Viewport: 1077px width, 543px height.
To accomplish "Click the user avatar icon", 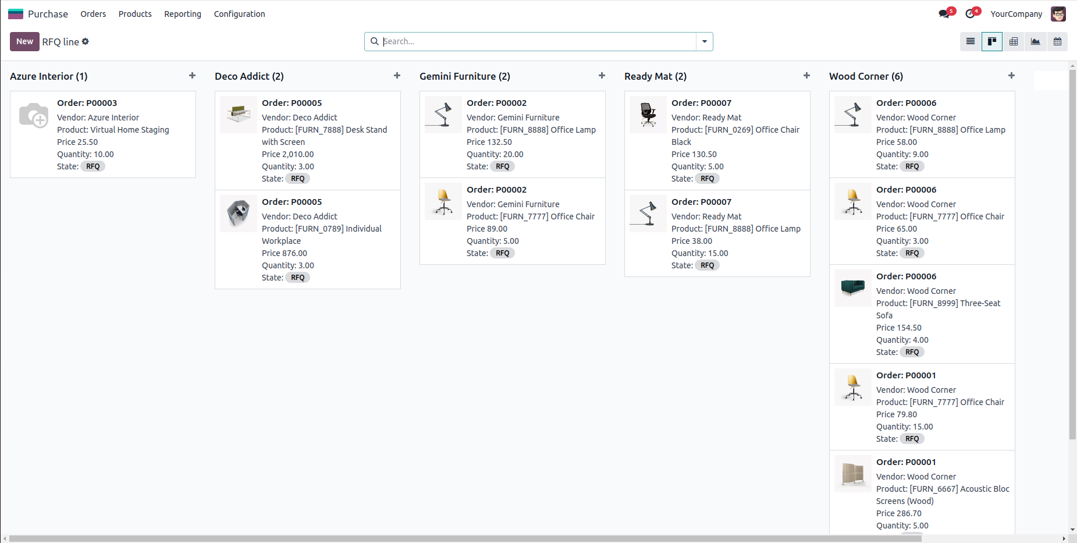I will click(1058, 14).
